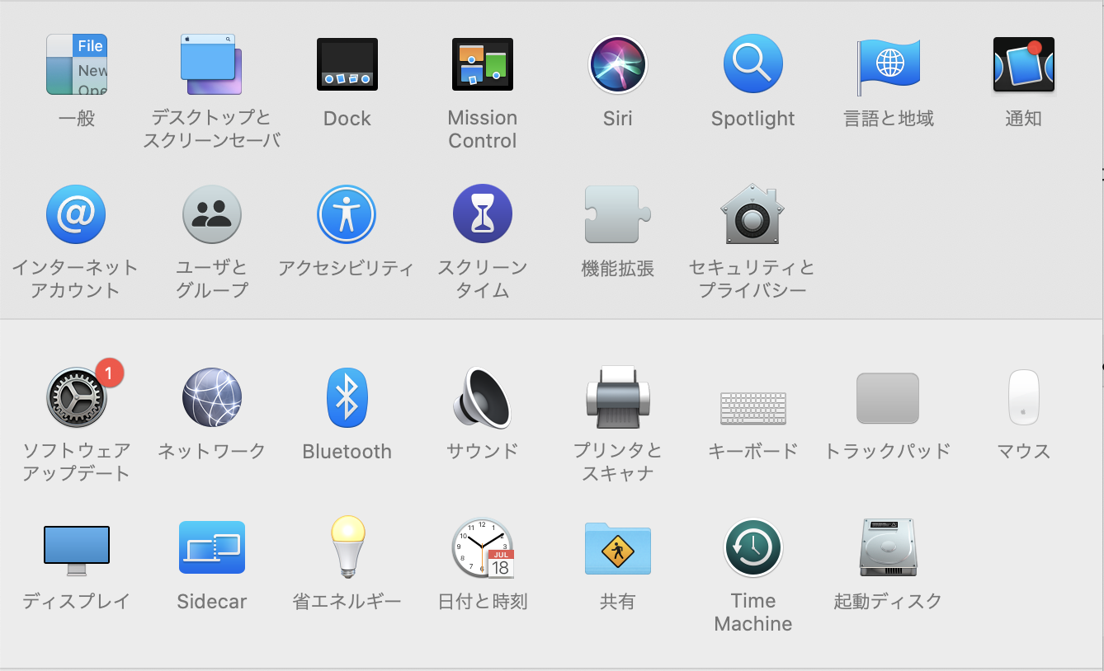The height and width of the screenshot is (671, 1104).
Task: Select the ネットワーク (Network) globe icon
Action: [212, 397]
